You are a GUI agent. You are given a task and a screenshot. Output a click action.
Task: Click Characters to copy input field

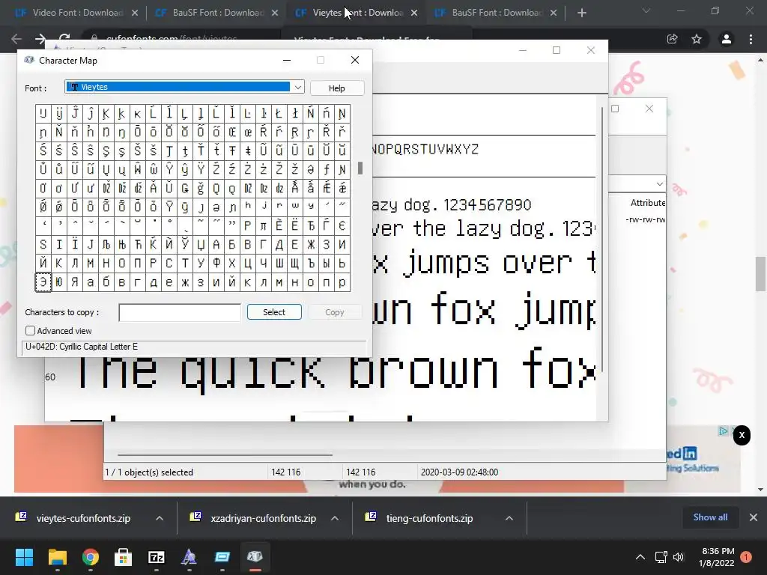click(180, 312)
